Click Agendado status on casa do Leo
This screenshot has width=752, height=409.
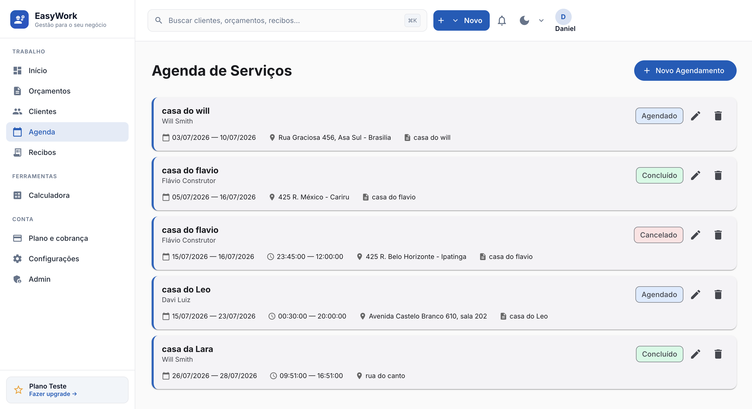point(659,294)
